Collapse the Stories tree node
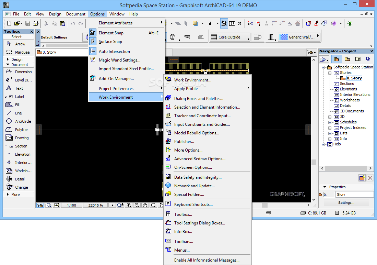This screenshot has height=265, width=377. pos(330,73)
